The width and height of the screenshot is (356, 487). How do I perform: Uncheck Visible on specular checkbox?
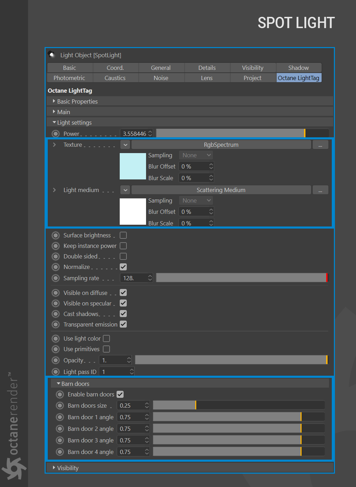(123, 303)
